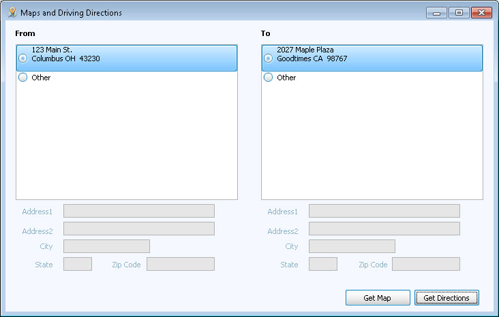Click the To Address2 text field
This screenshot has width=499, height=317.
(x=384, y=229)
